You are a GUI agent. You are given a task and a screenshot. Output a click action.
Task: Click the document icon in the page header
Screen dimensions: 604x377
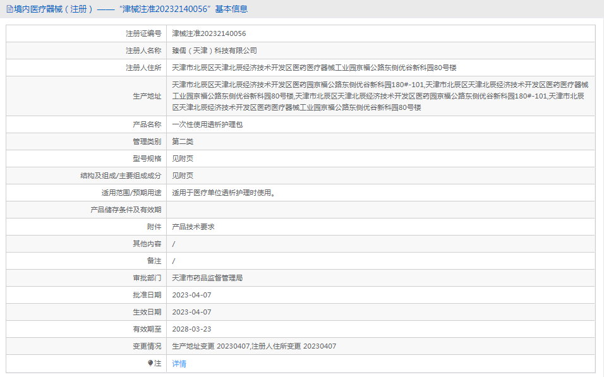pos(9,9)
